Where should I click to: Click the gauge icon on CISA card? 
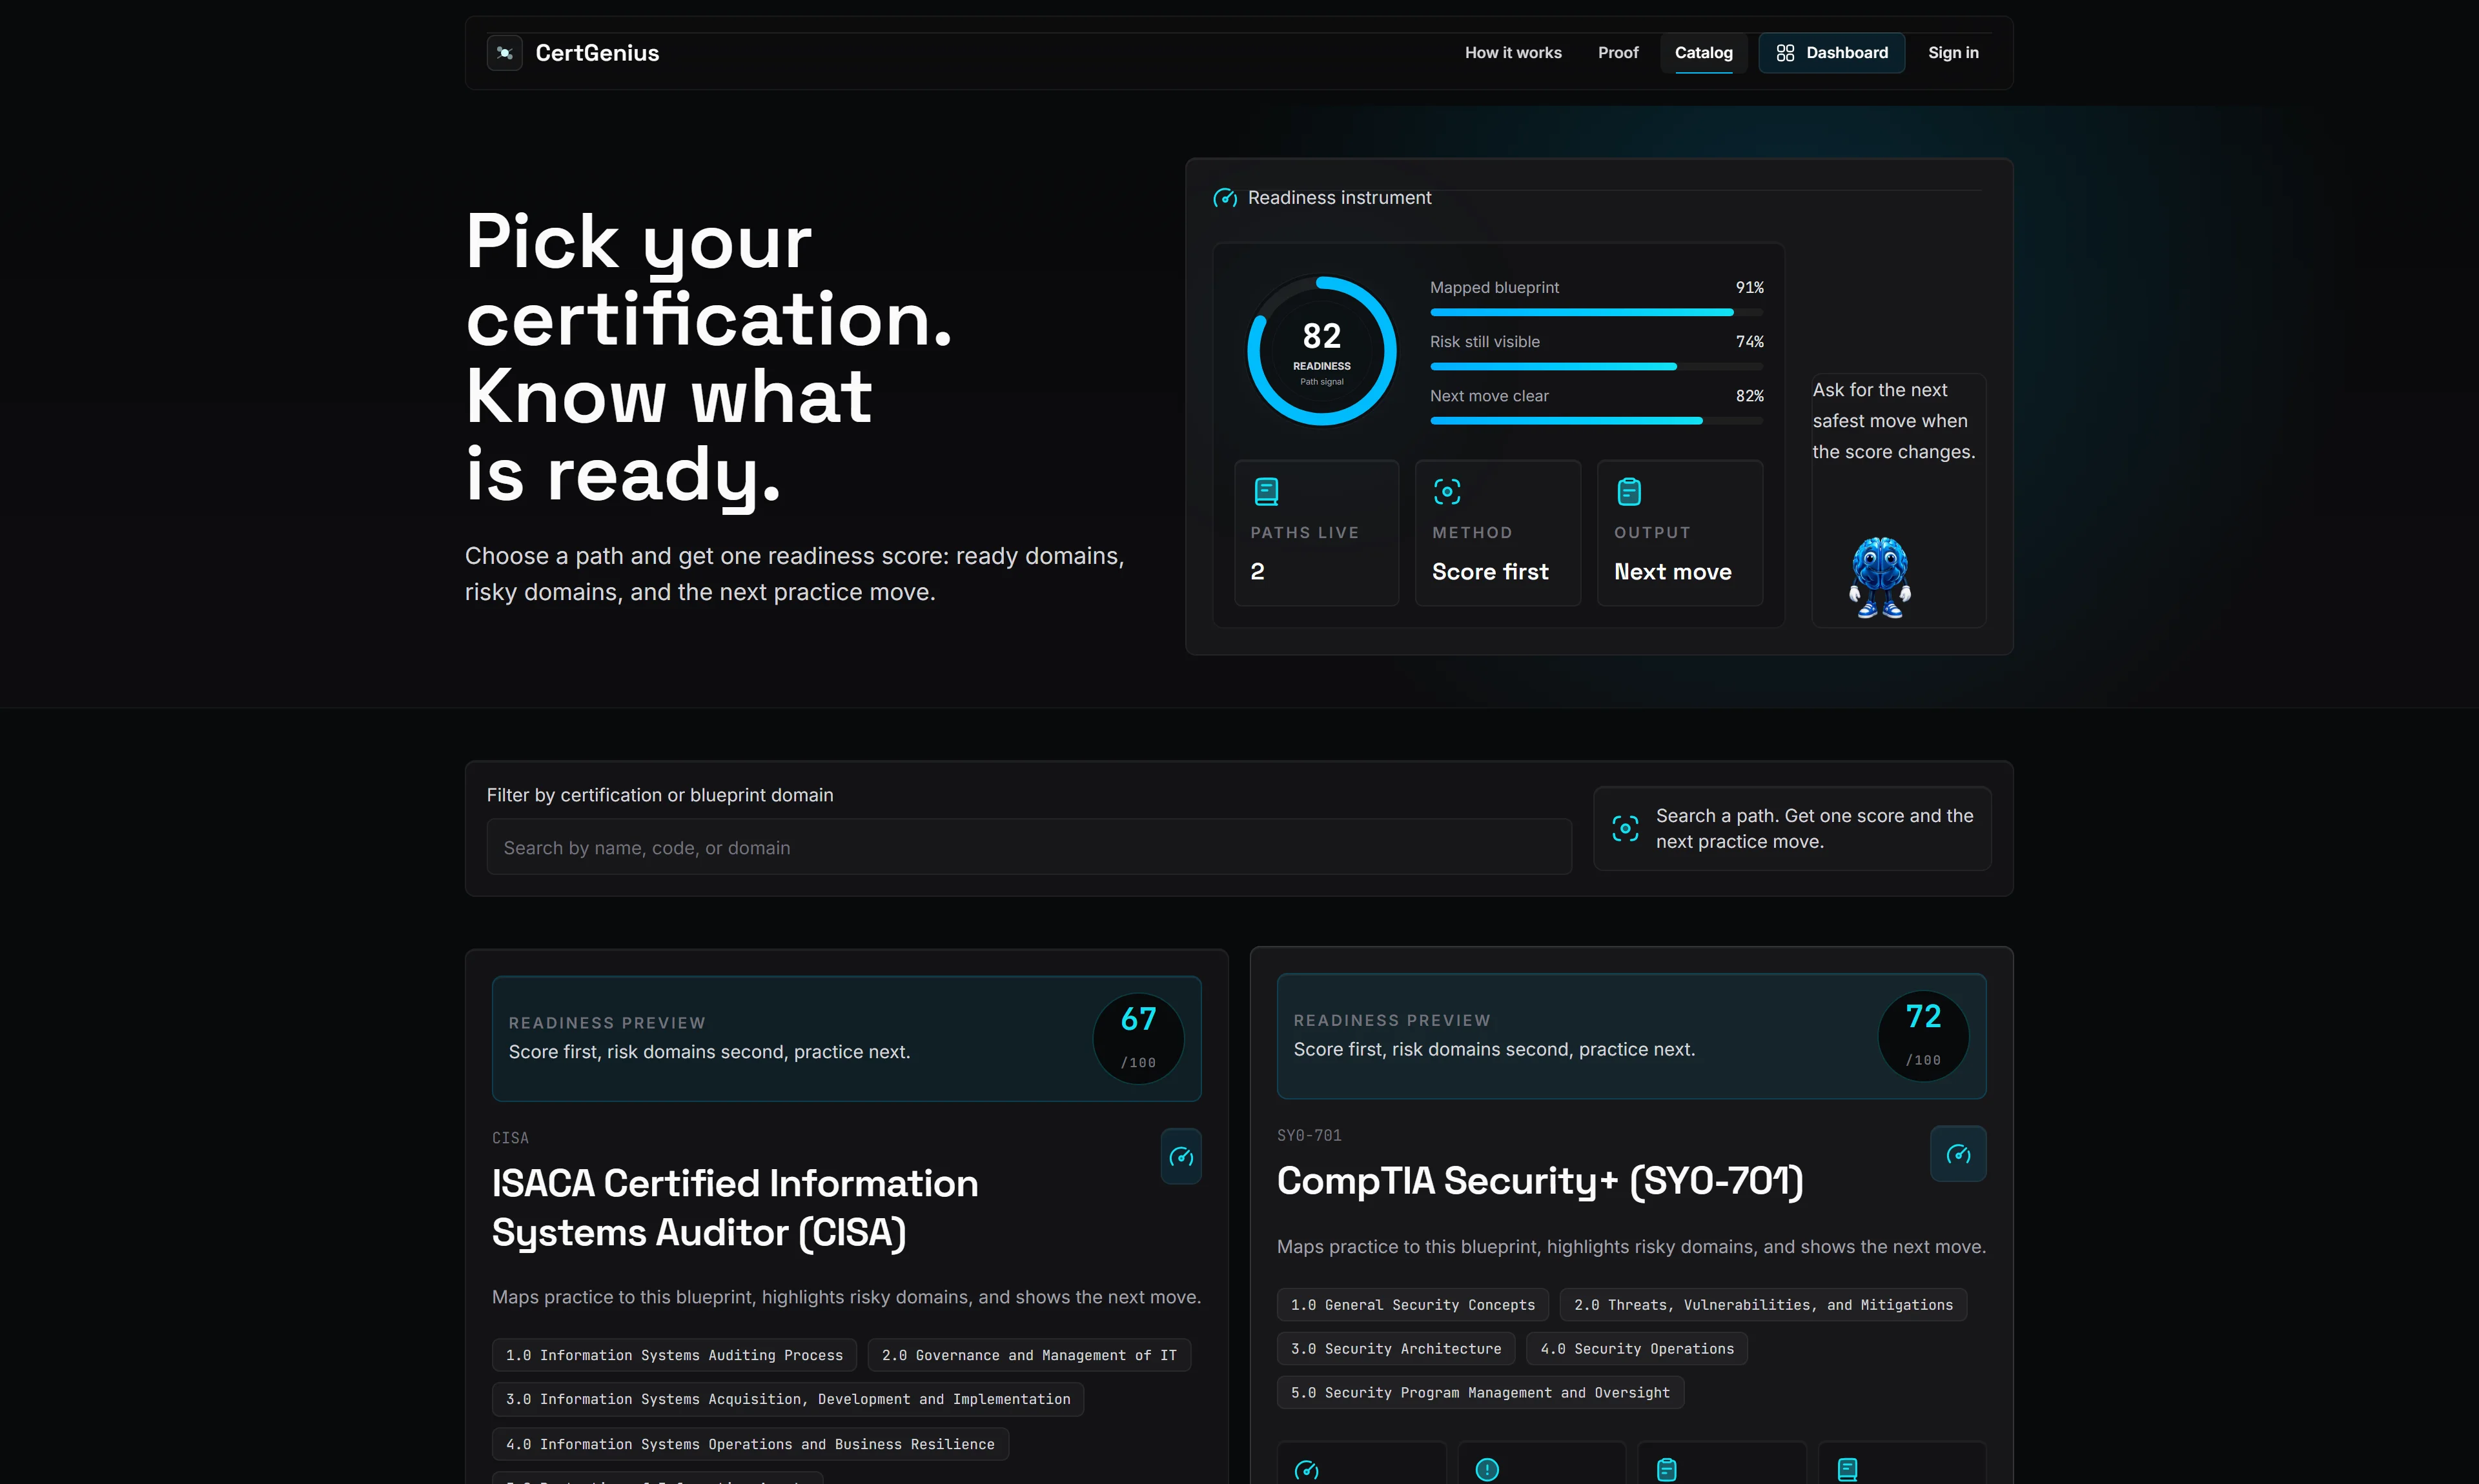coord(1181,1157)
